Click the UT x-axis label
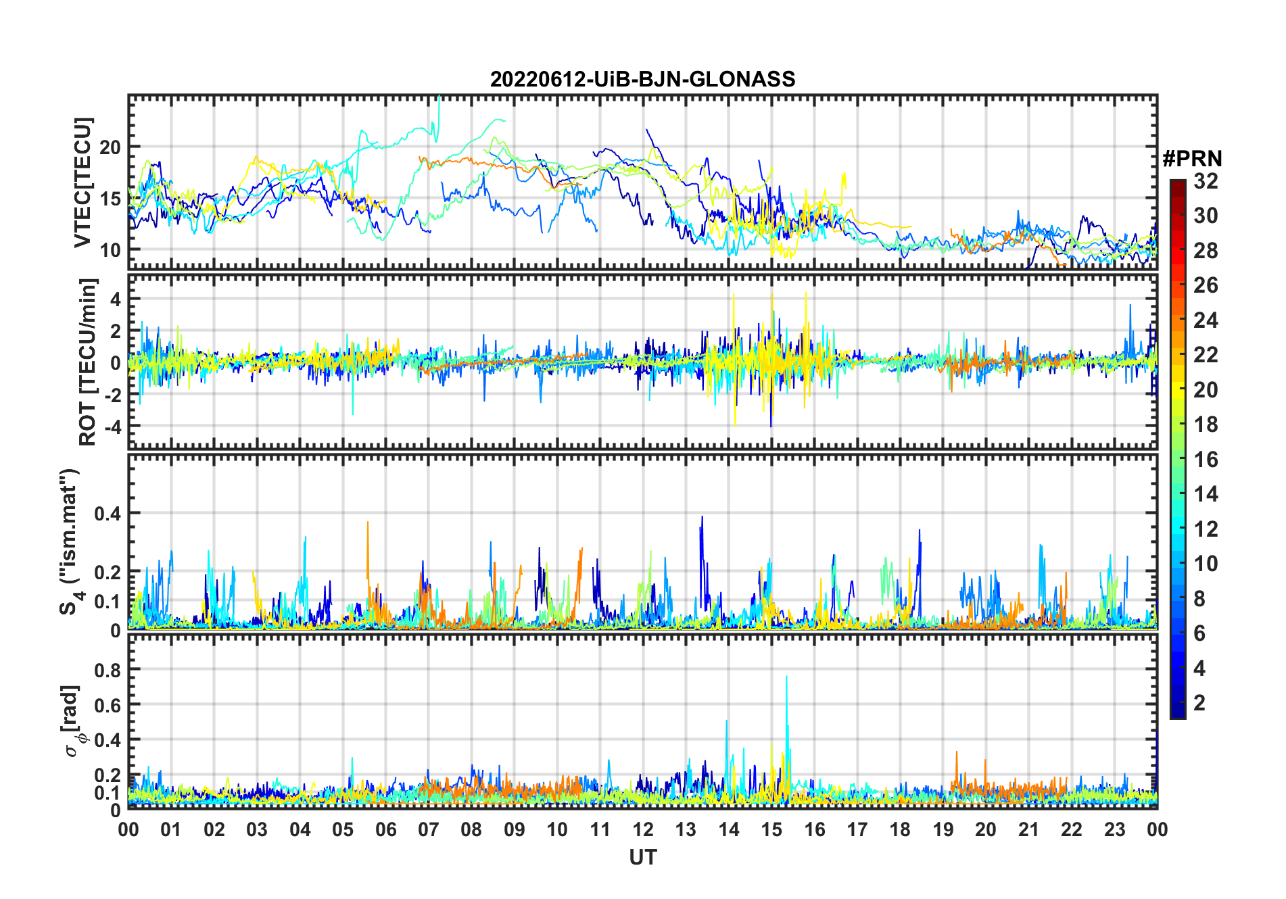Image resolution: width=1286 pixels, height=899 pixels. (642, 858)
